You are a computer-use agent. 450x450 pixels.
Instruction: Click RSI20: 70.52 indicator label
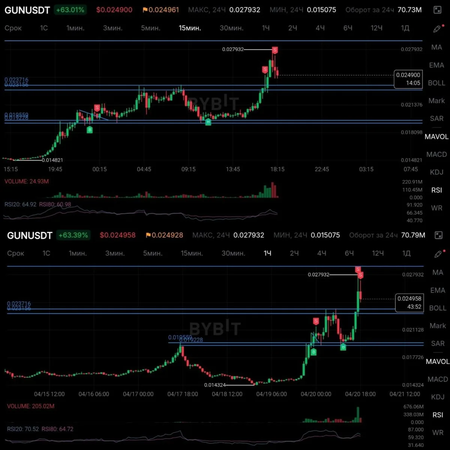point(23,429)
